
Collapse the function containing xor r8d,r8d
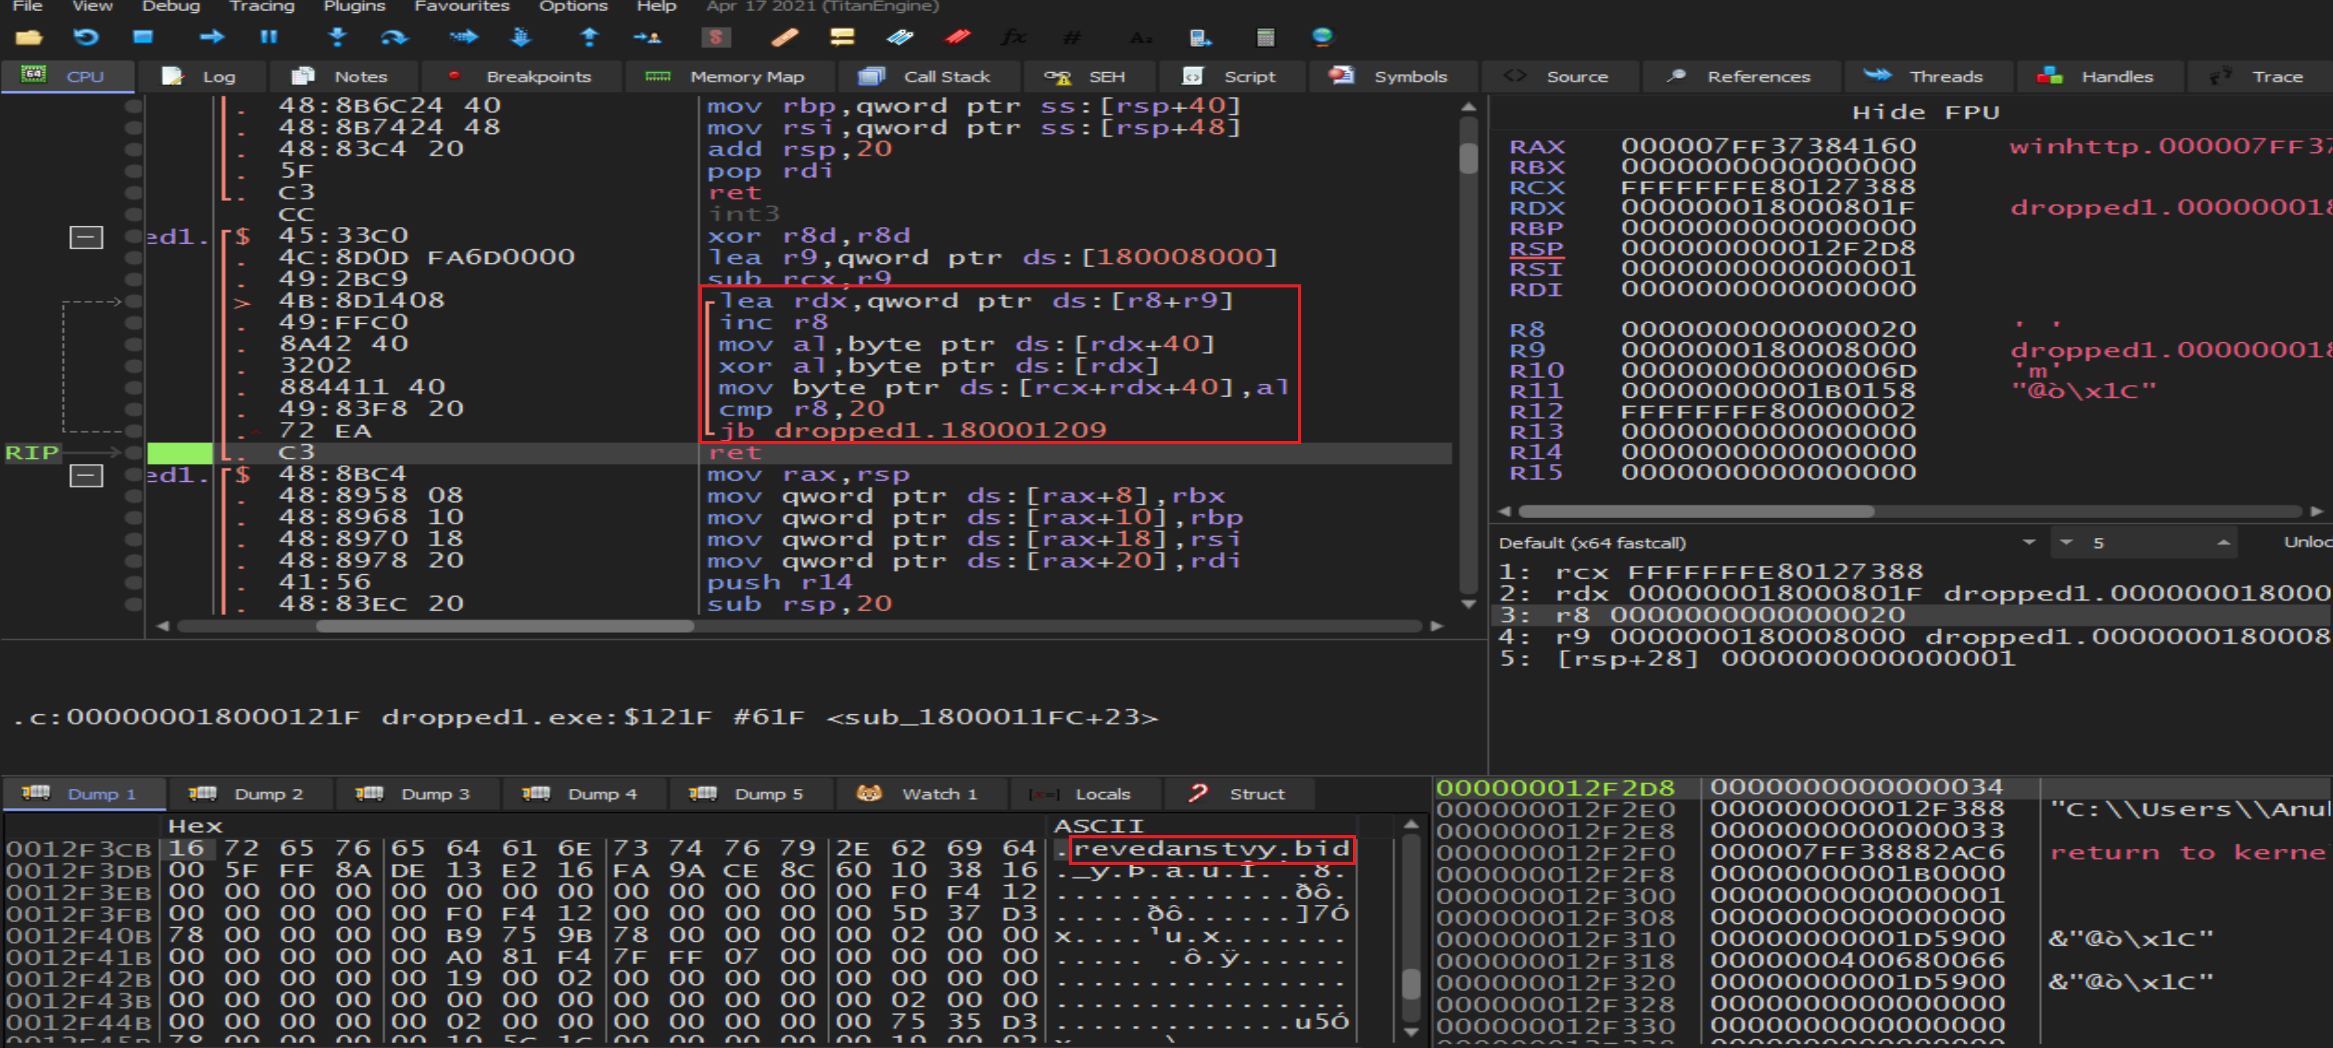(87, 237)
